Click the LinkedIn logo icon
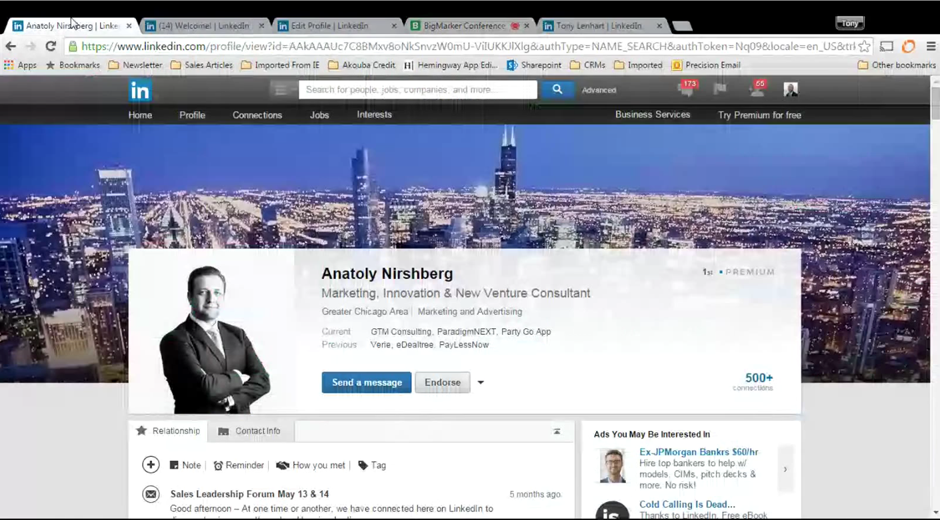The image size is (940, 520). [x=140, y=90]
